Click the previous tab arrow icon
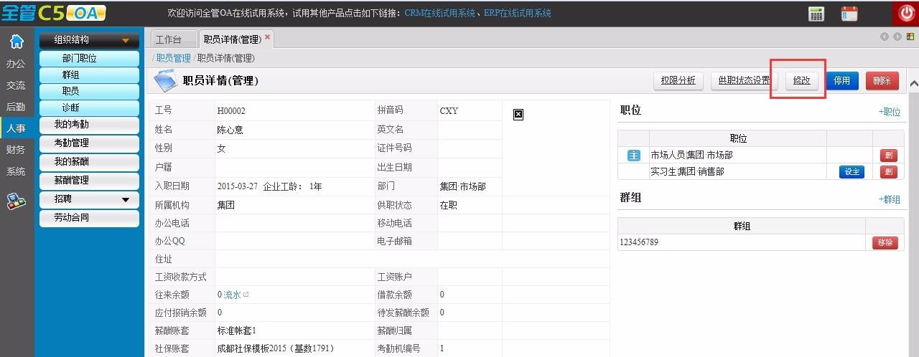 (885, 37)
